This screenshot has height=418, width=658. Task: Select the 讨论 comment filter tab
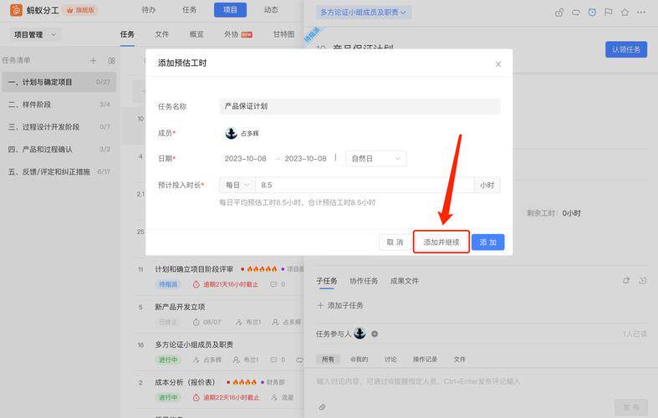click(390, 359)
